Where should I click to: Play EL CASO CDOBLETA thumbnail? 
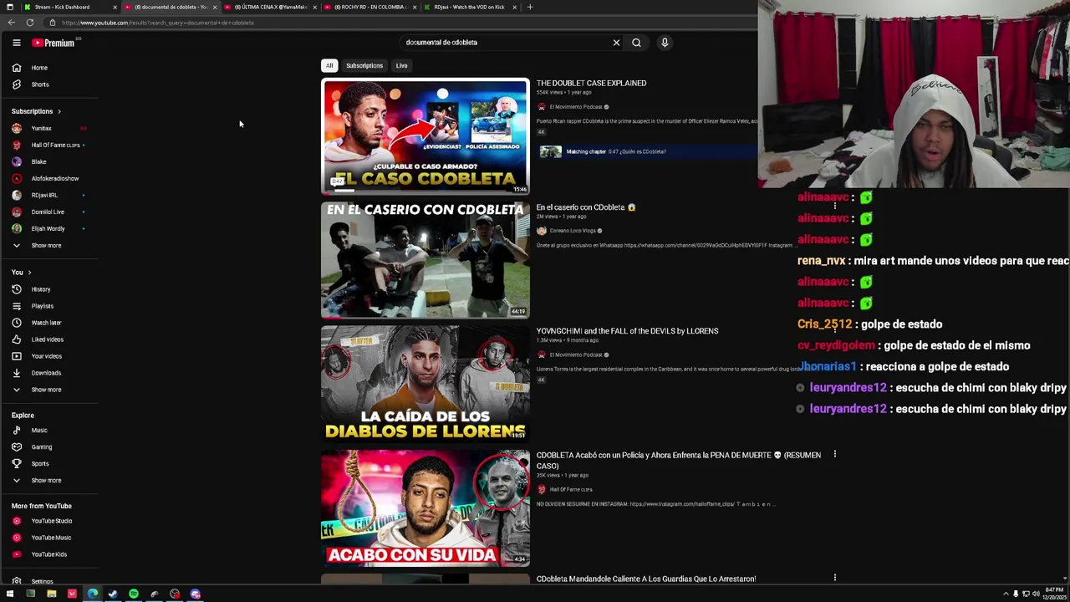click(x=425, y=136)
